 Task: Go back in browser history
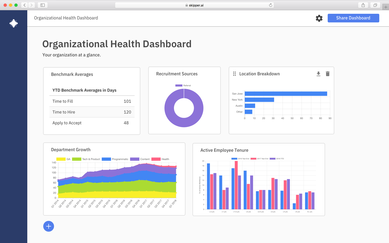[25, 5]
